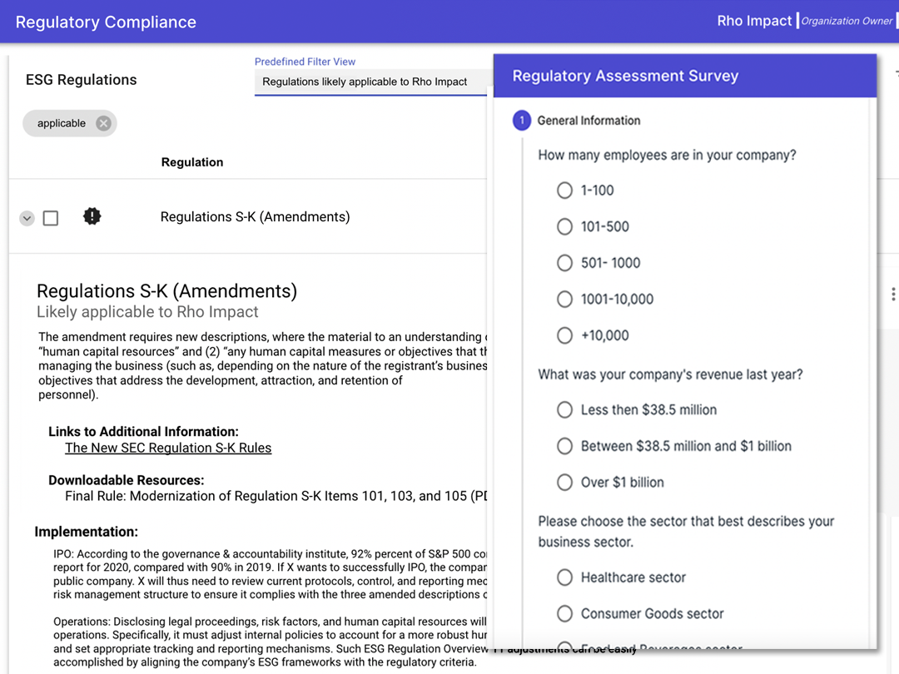Choose the 101-500 employees option

564,226
